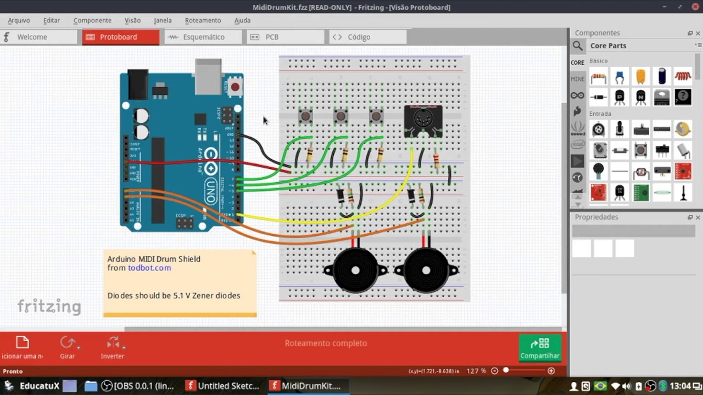Click the zoom slider handle

(506, 370)
